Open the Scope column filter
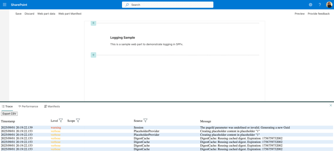334x151 pixels. click(78, 121)
